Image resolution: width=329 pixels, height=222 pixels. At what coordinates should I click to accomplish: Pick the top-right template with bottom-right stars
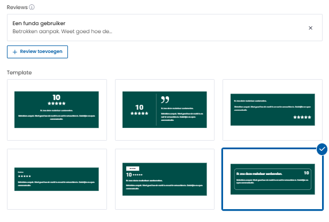272,110
